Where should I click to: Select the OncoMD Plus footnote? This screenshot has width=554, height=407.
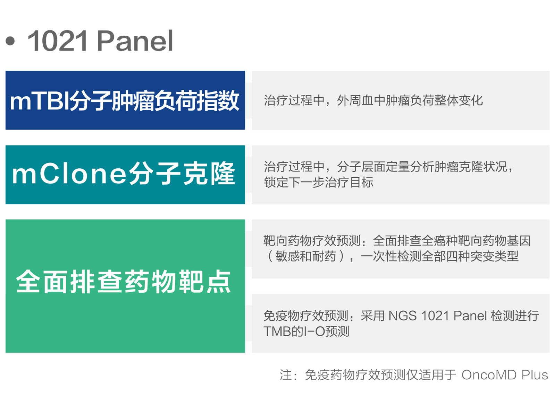pyautogui.click(x=505, y=375)
